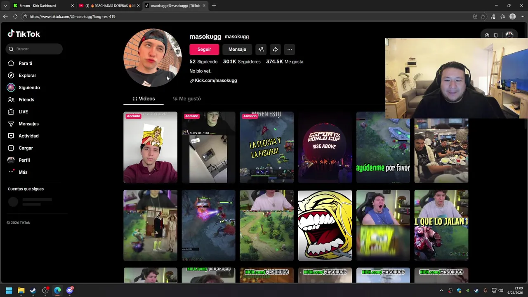
Task: Open the browser favorites list
Action: pos(502,16)
